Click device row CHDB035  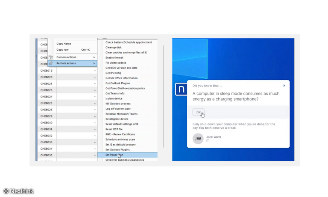pos(67,155)
